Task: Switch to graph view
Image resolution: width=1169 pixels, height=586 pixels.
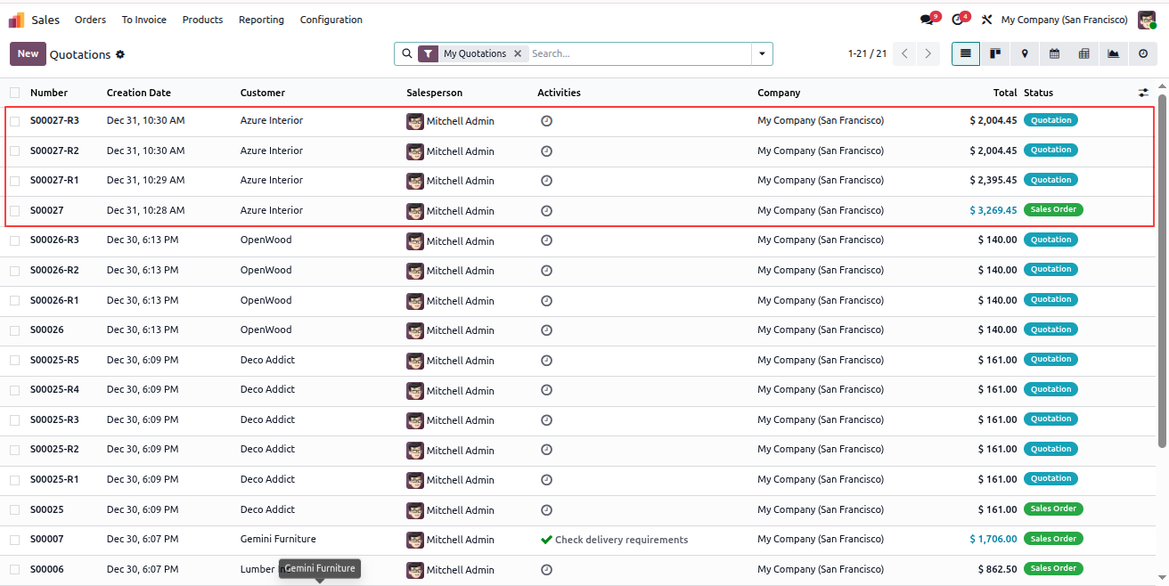Action: [1113, 53]
